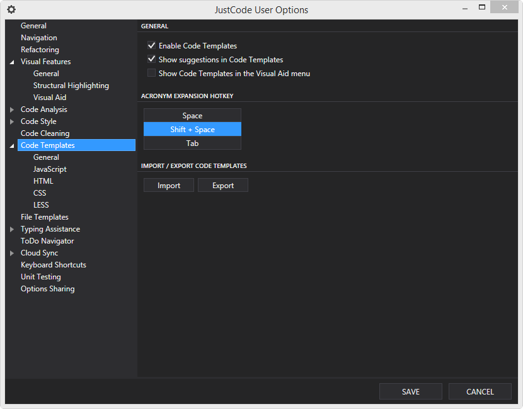The height and width of the screenshot is (409, 523).
Task: Expand the Cloud Sync node arrow
Action: pos(12,253)
